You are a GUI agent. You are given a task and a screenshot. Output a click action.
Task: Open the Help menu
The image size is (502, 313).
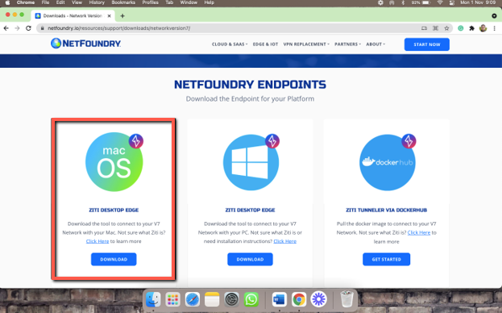pyautogui.click(x=209, y=2)
